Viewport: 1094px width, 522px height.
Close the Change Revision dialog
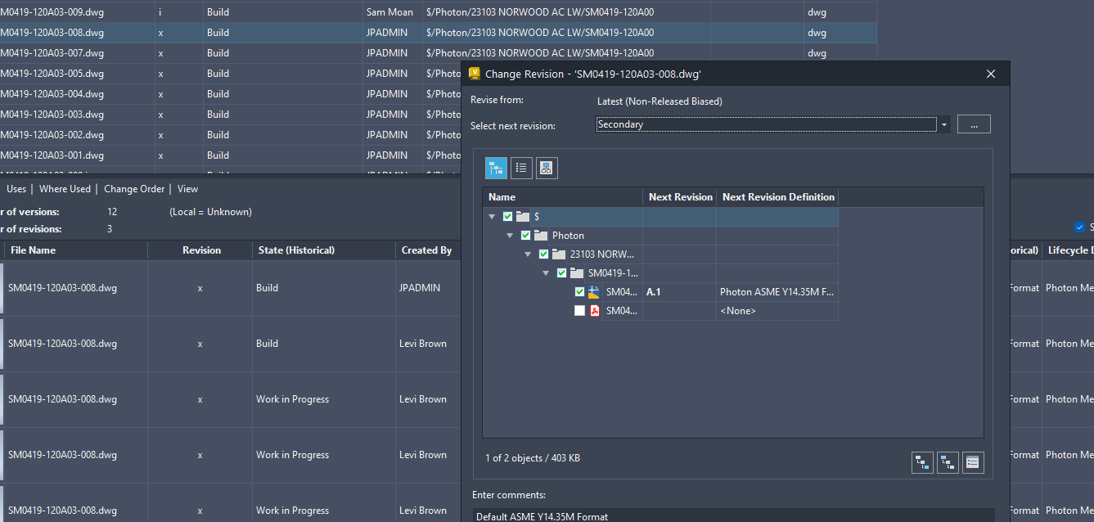[991, 74]
